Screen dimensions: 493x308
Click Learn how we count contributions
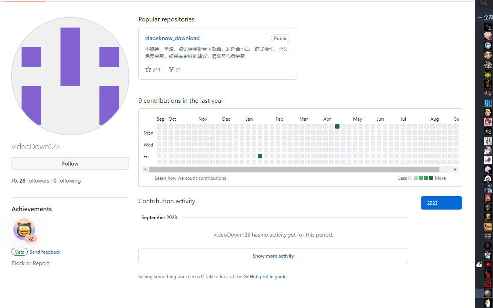click(x=190, y=178)
